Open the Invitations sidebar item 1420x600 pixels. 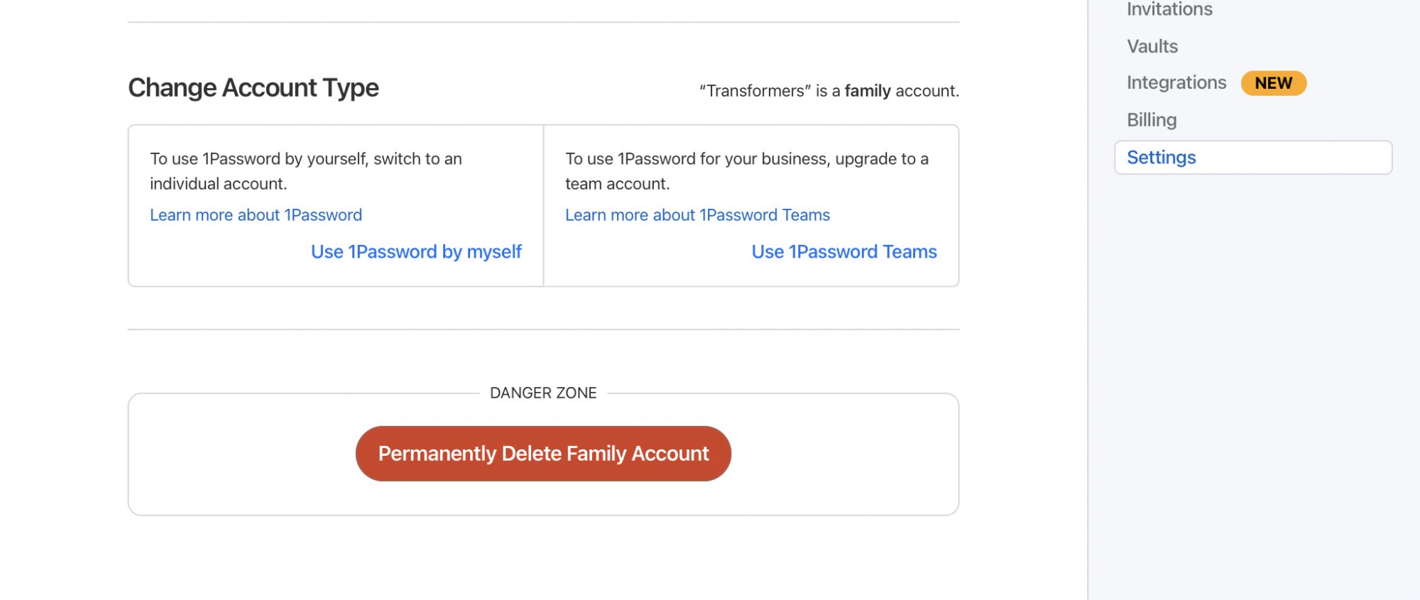[1169, 9]
